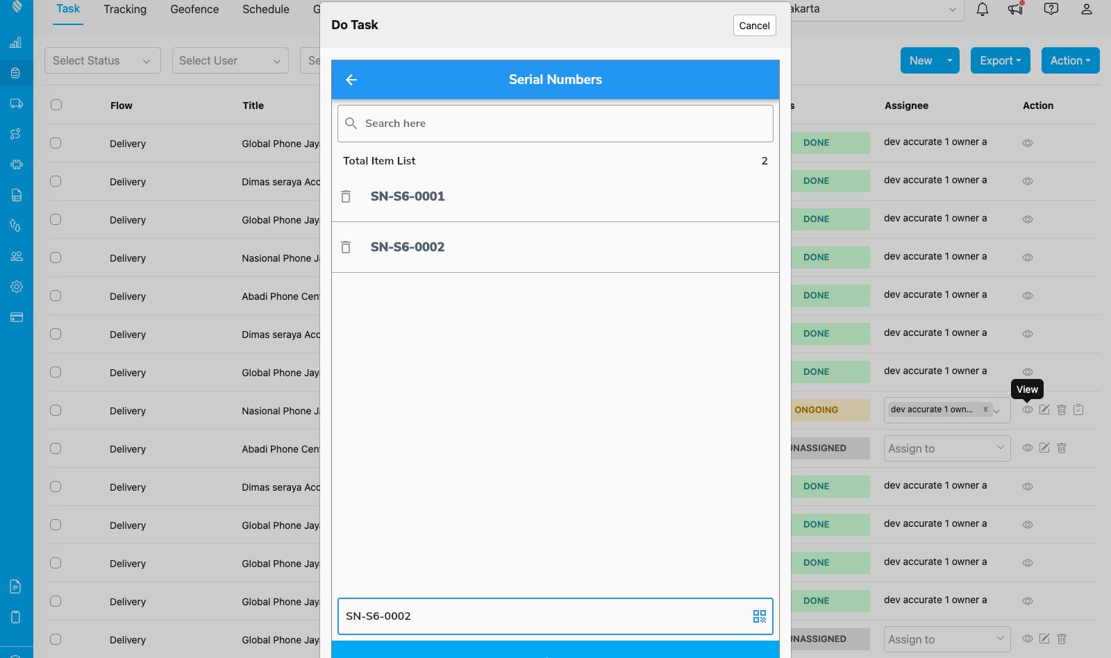Switch to Tracking tab
This screenshot has height=658, width=1111.
125,9
